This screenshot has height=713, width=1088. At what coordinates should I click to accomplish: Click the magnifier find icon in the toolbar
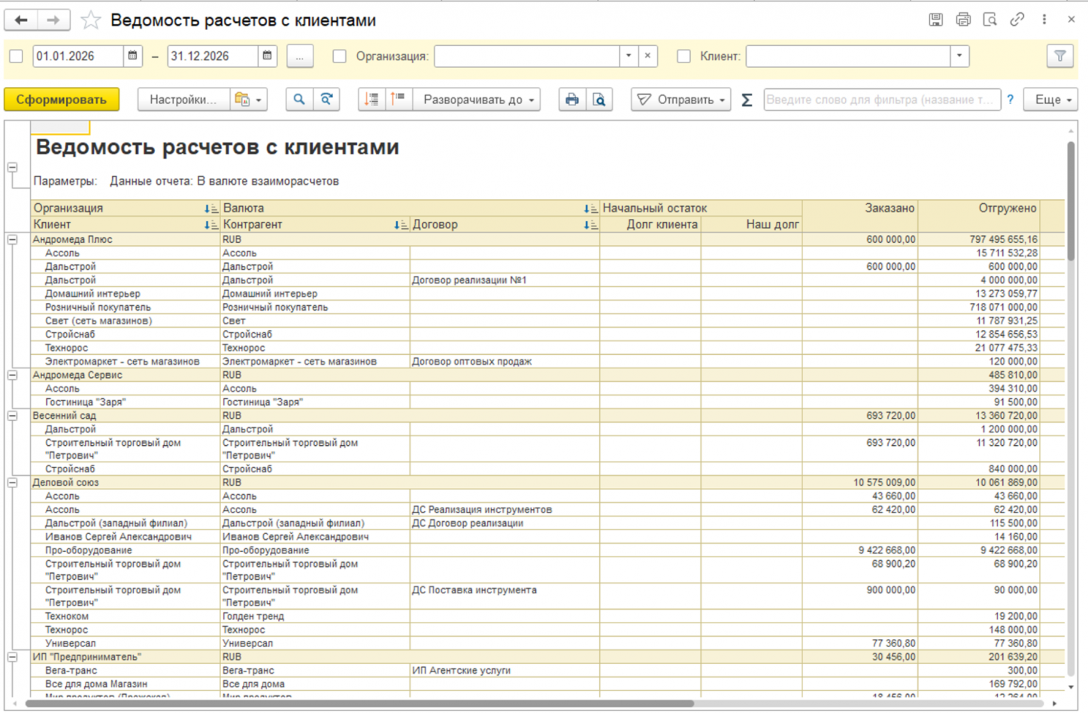pyautogui.click(x=299, y=99)
